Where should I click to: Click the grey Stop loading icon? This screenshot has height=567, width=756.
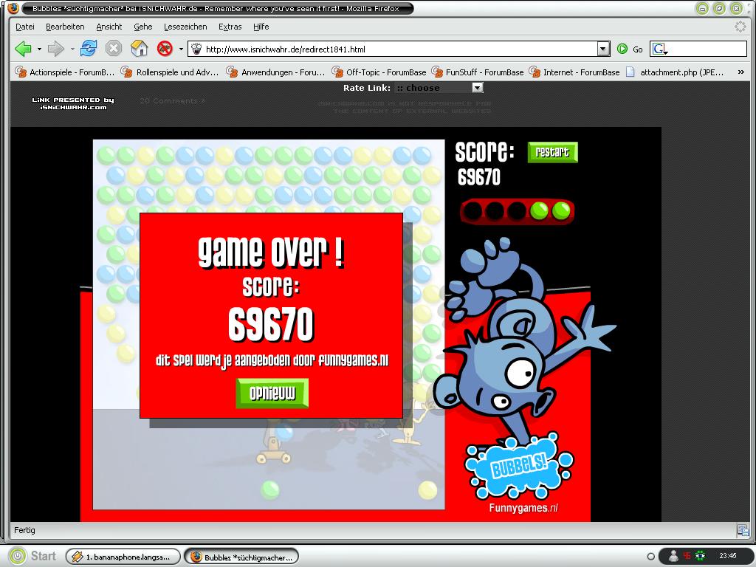click(113, 49)
